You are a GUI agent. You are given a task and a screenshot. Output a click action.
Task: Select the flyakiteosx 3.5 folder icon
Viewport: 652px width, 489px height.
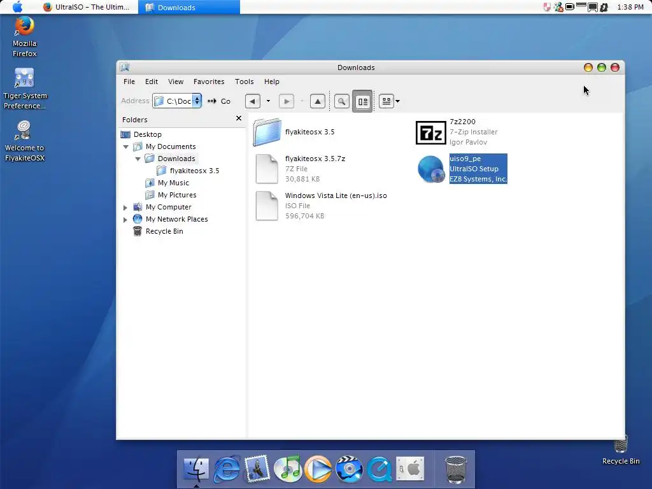[x=267, y=132]
